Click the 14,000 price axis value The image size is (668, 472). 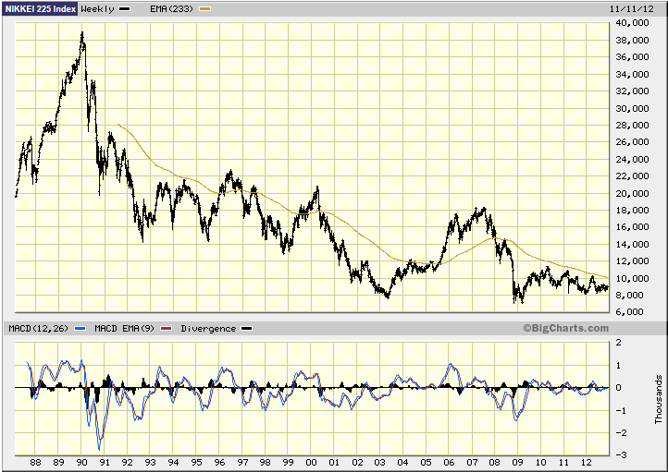pyautogui.click(x=633, y=244)
